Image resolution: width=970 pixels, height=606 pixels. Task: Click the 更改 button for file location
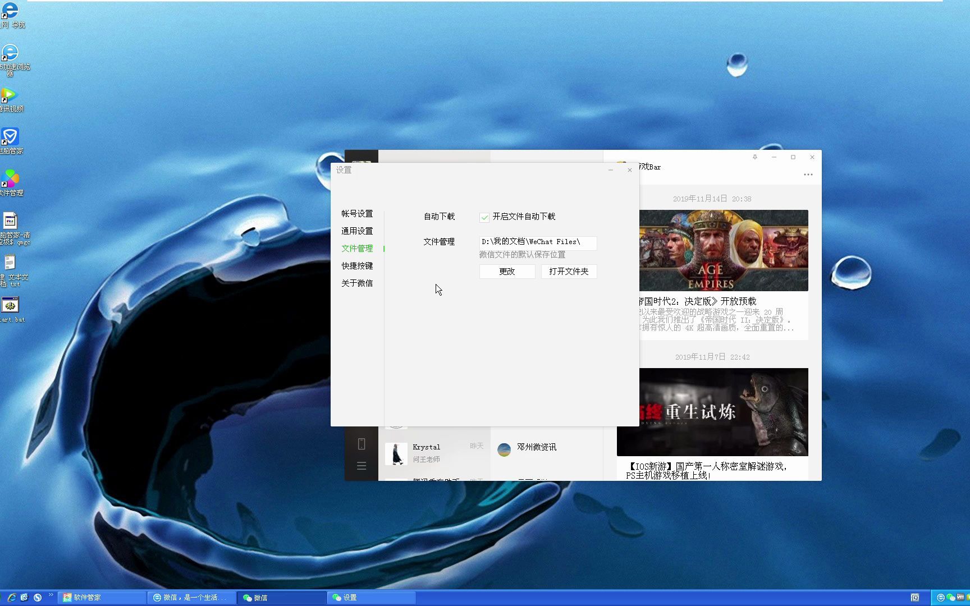[x=507, y=272]
